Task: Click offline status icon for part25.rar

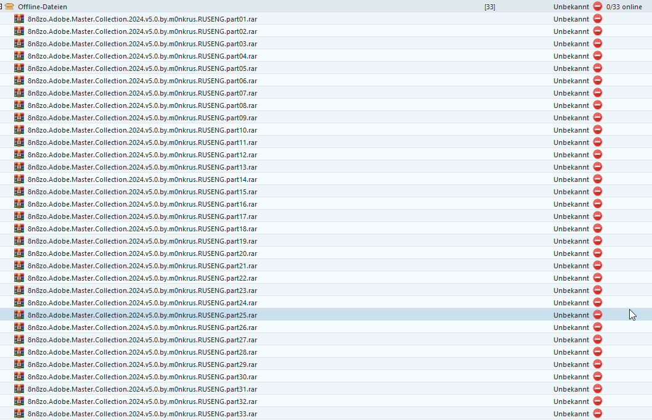Action: point(598,315)
